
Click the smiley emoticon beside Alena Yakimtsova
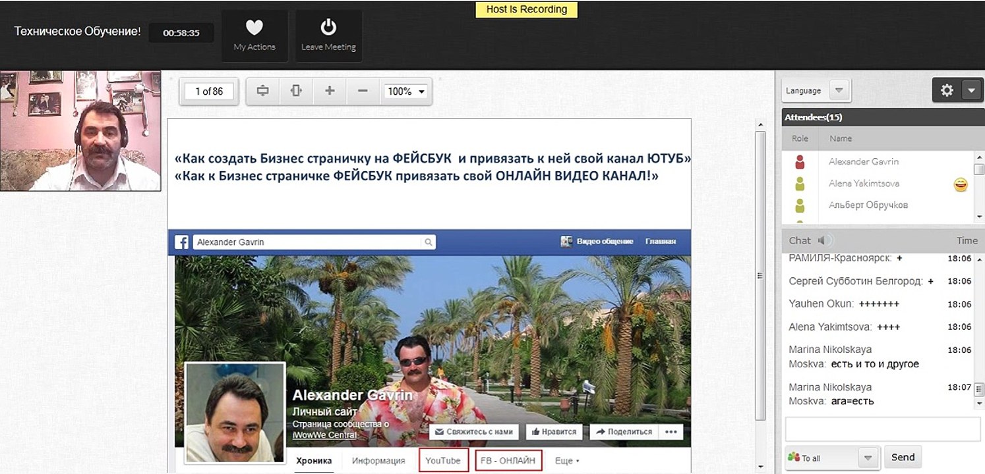pyautogui.click(x=961, y=185)
